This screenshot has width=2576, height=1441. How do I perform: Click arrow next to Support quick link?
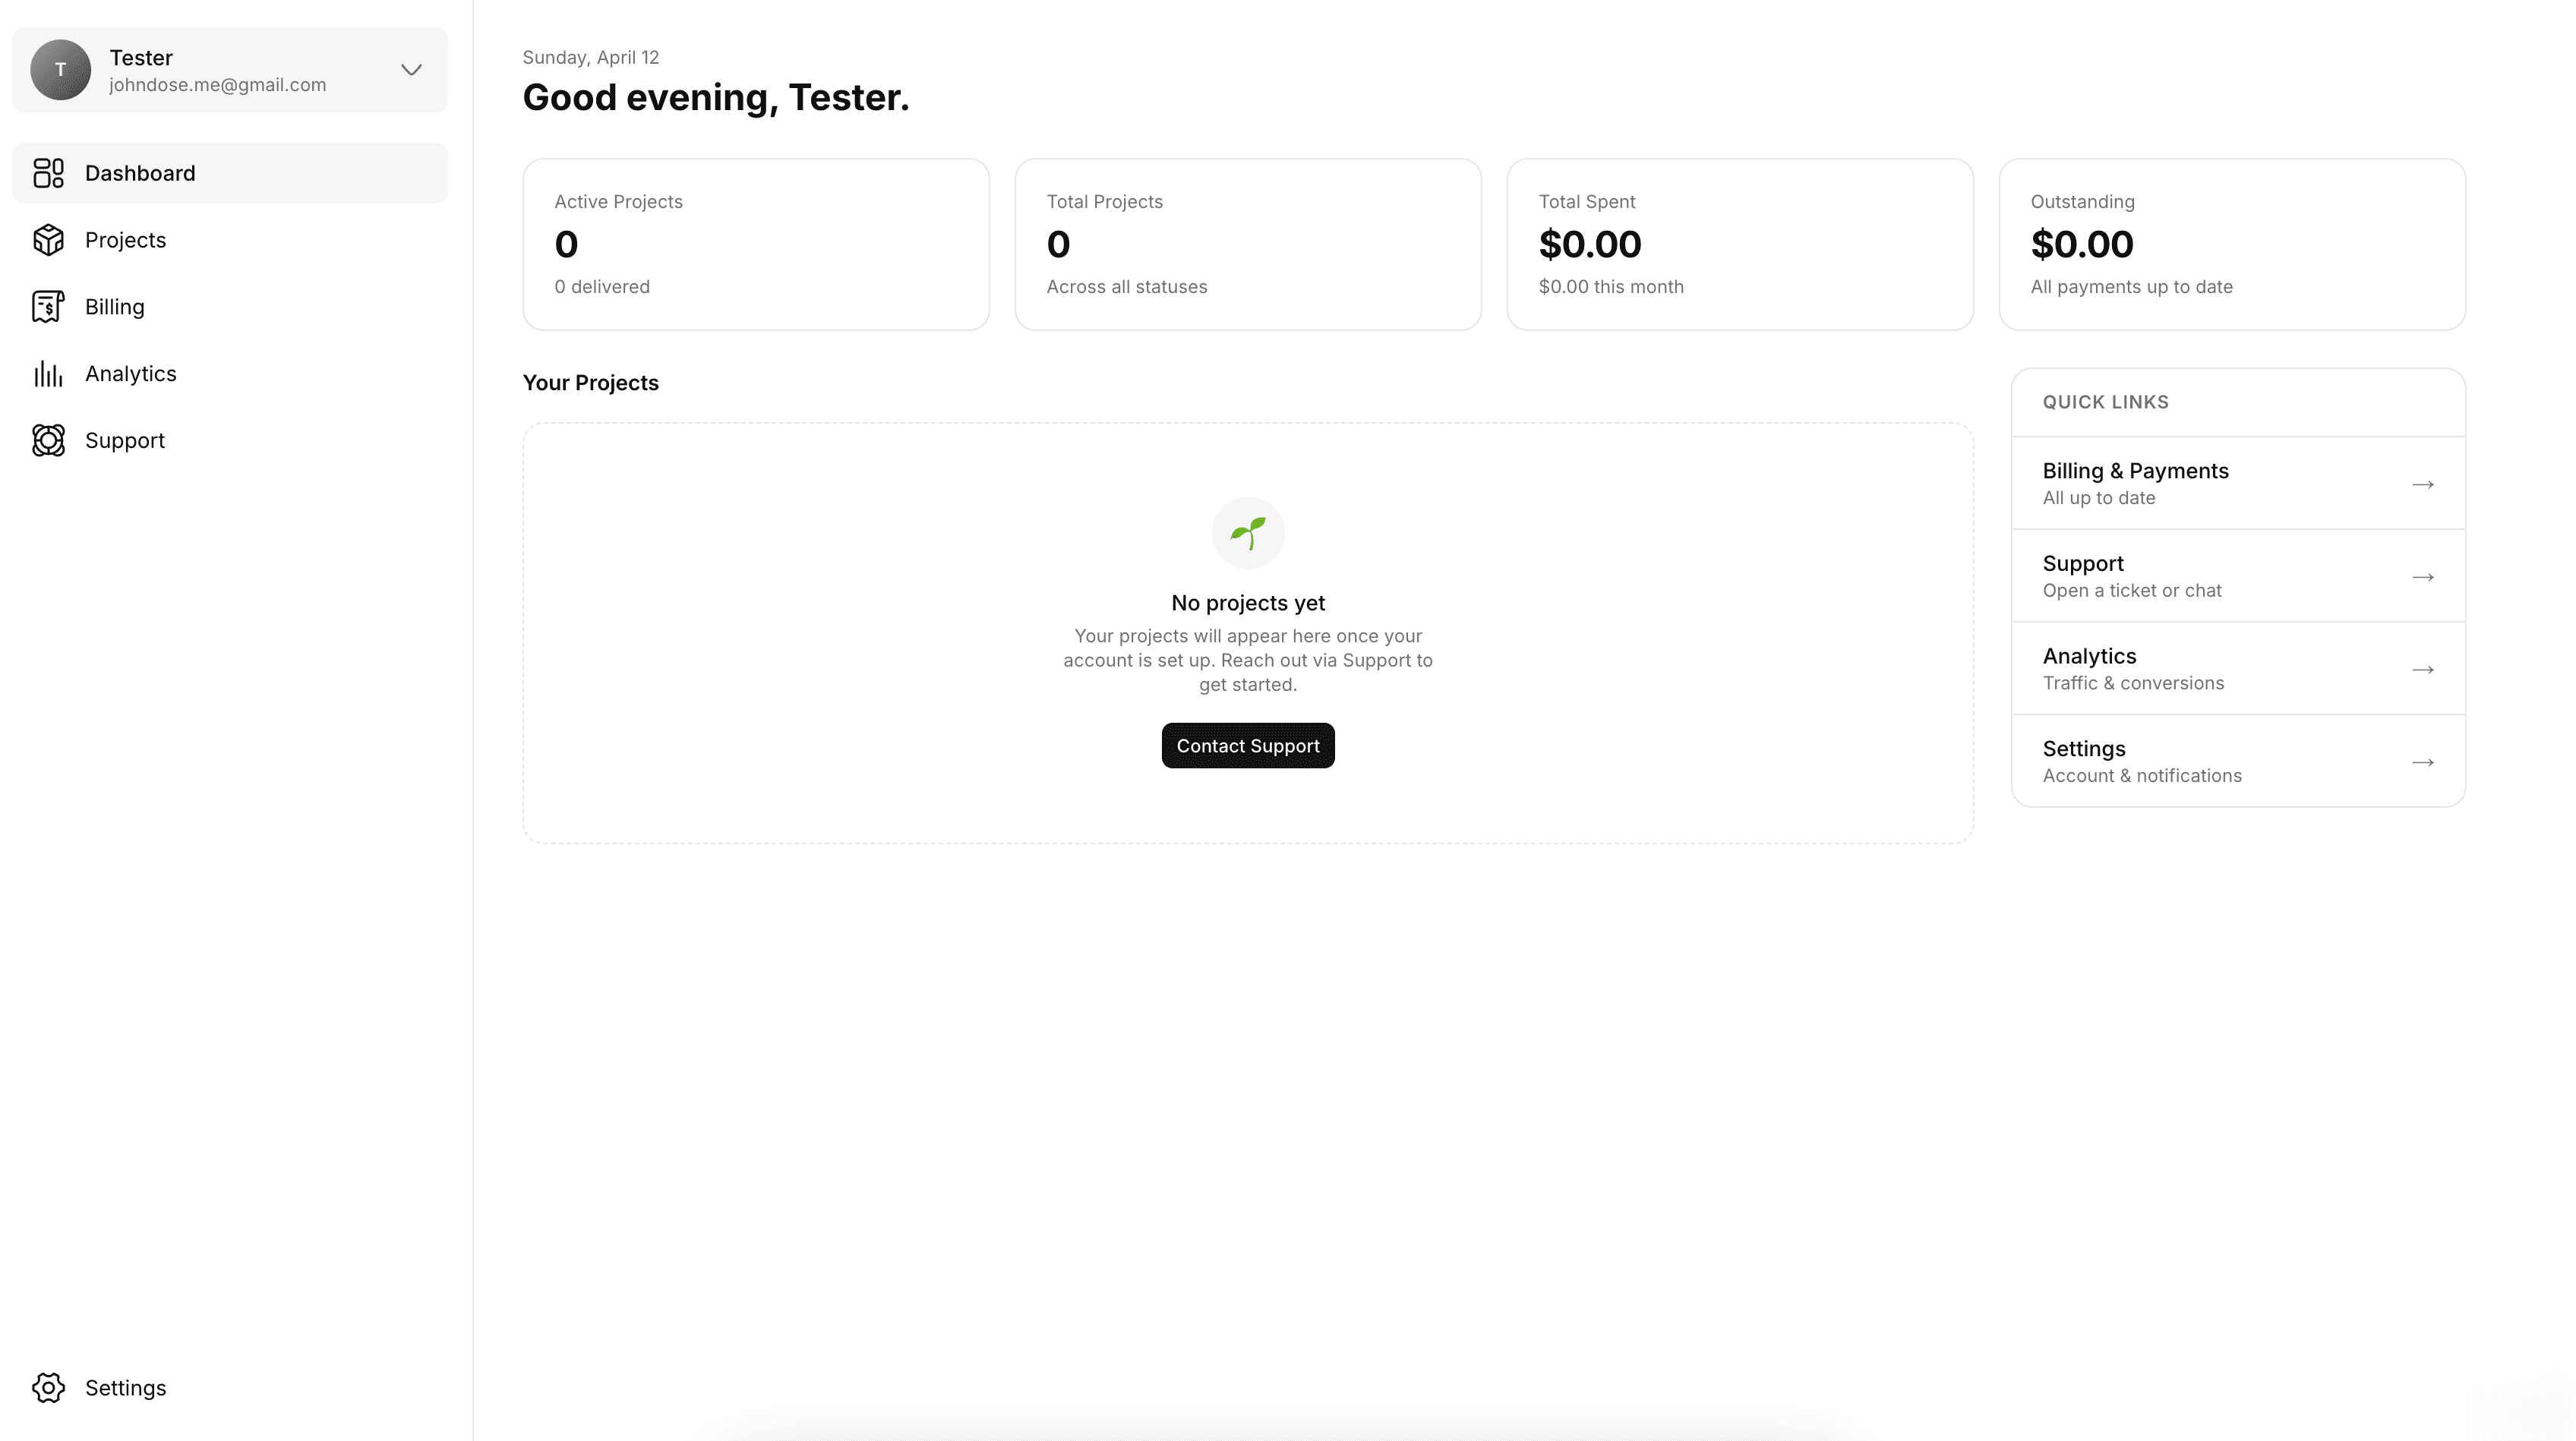point(2422,577)
